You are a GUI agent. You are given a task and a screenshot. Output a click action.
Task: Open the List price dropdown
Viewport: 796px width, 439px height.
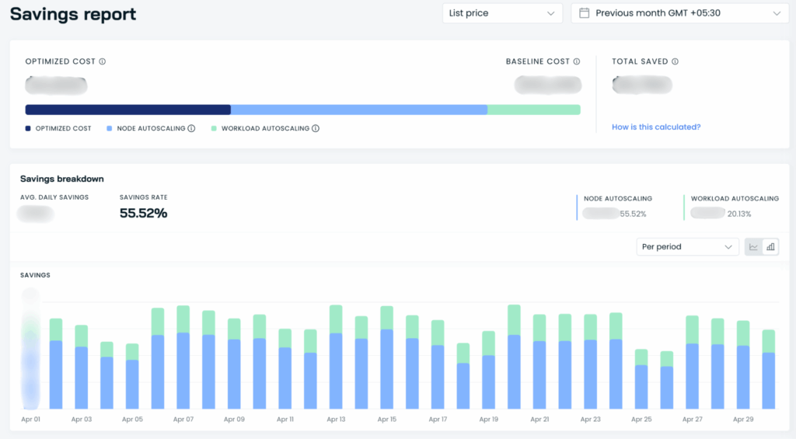pos(502,13)
